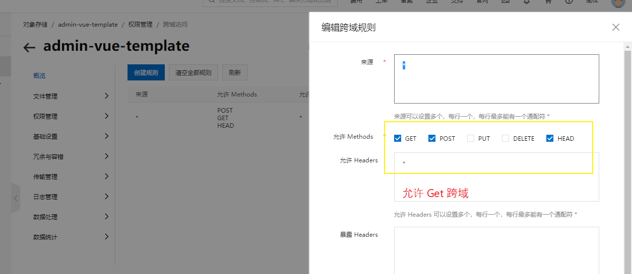
Task: Collapse the left sidebar with the handle
Action: click(16, 198)
